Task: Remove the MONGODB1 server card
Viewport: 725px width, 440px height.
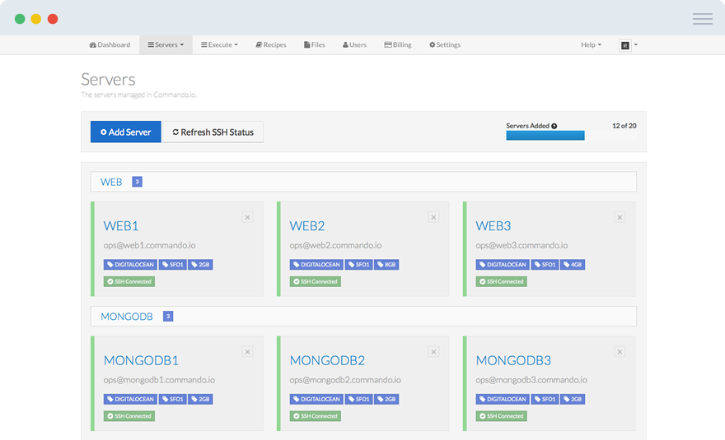Action: 248,352
